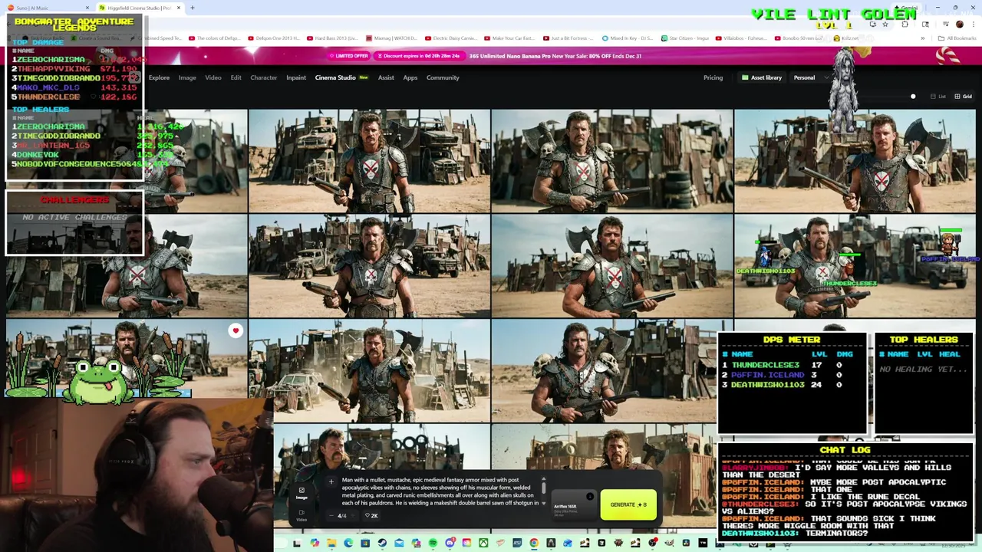Open the Character menu

263,77
